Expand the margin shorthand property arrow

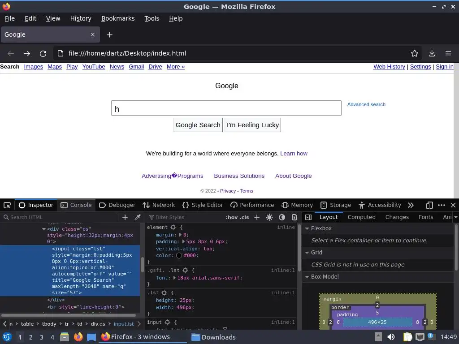[x=180, y=235]
